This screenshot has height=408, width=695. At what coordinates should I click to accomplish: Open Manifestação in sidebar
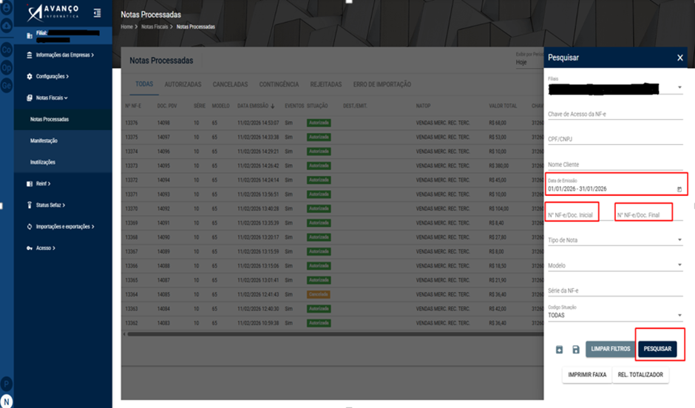[63, 140]
